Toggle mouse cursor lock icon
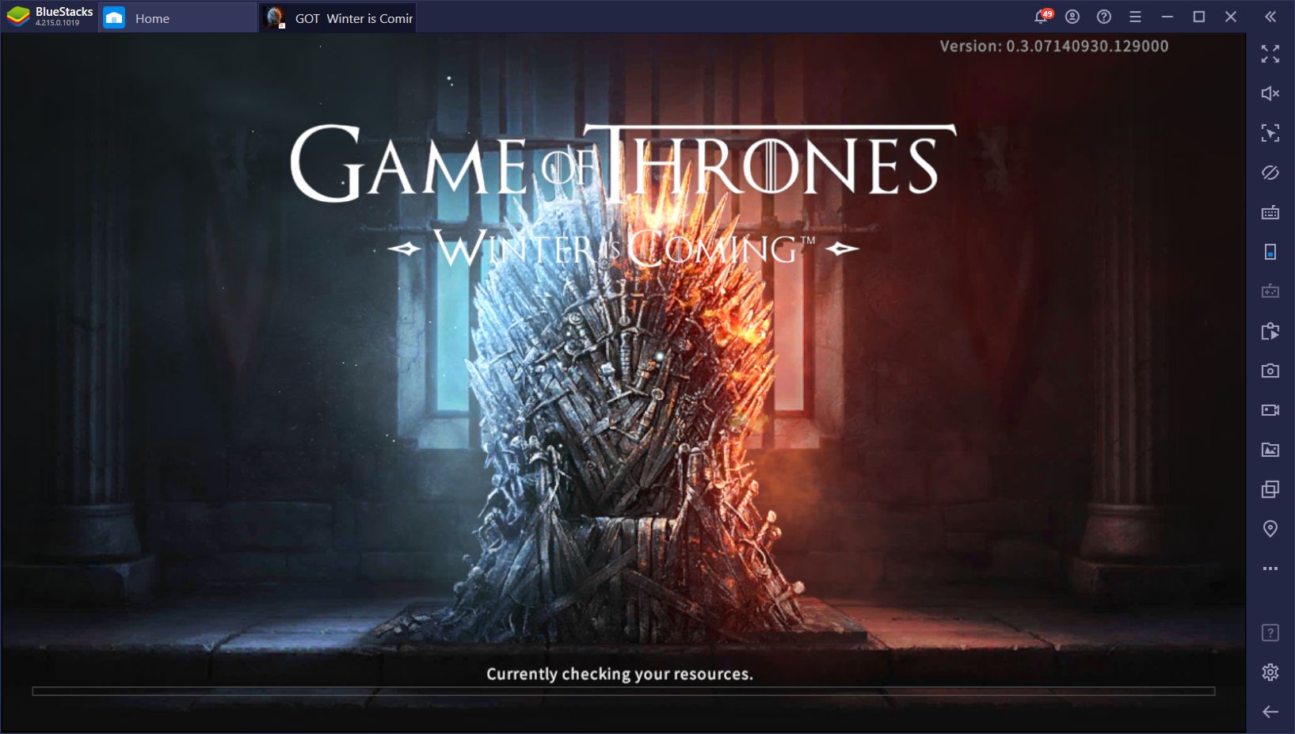The height and width of the screenshot is (734, 1295). pos(1270,133)
